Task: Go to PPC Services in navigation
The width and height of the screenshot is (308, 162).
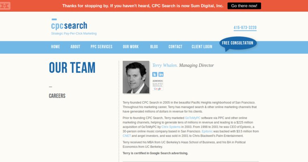Action: [102, 47]
